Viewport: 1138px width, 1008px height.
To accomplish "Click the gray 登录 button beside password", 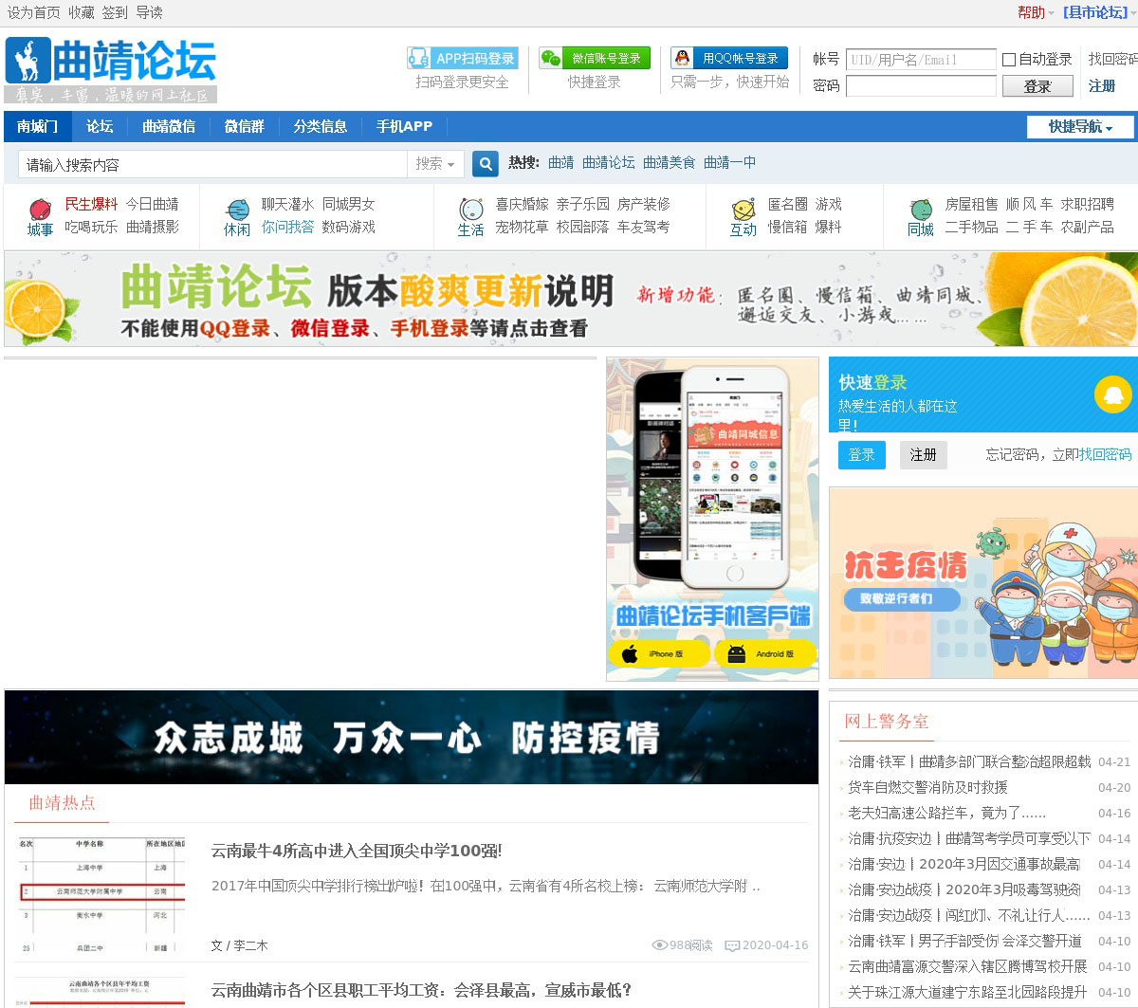I will point(1037,86).
